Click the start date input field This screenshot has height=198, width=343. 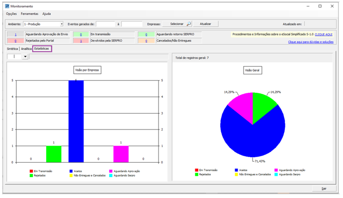[x=105, y=24]
